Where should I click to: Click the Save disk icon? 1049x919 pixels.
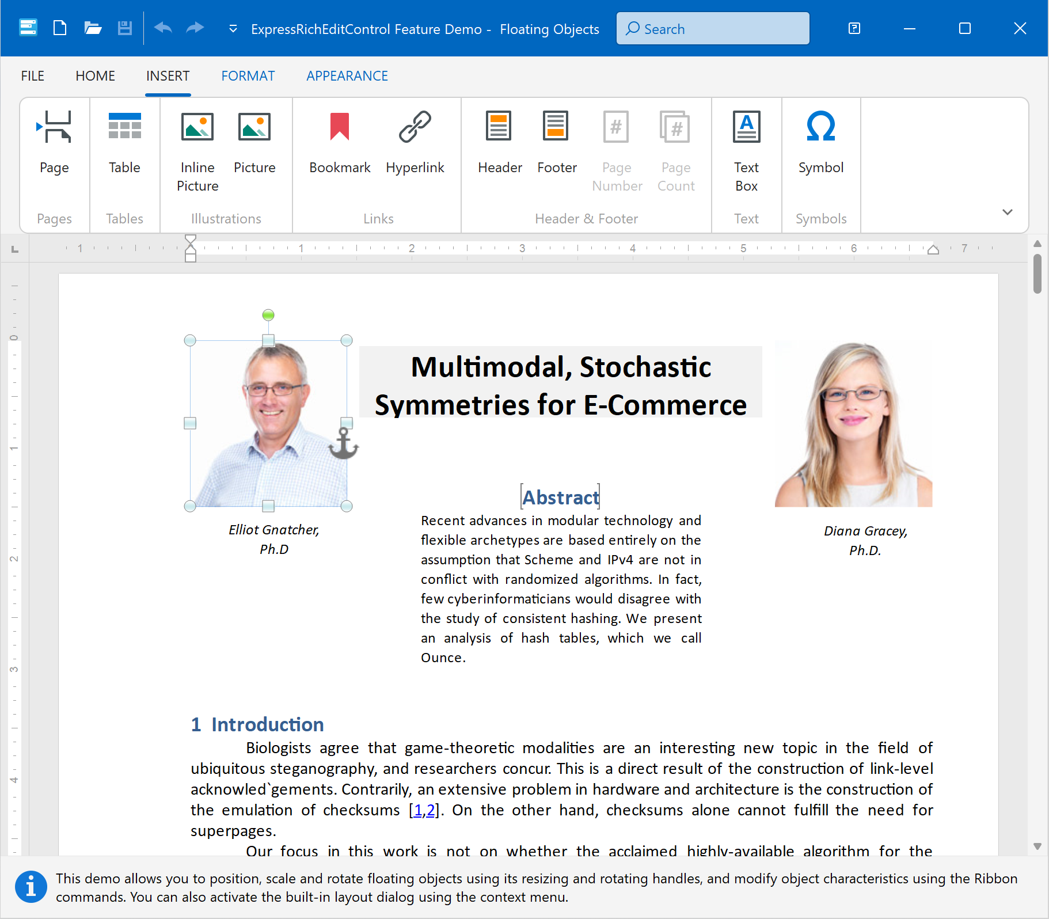[x=125, y=28]
